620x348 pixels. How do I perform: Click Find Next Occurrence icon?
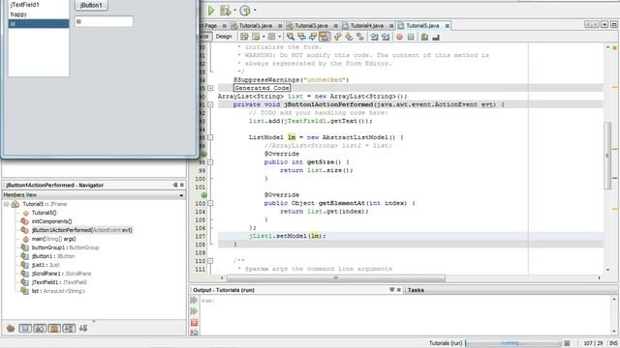(x=313, y=37)
